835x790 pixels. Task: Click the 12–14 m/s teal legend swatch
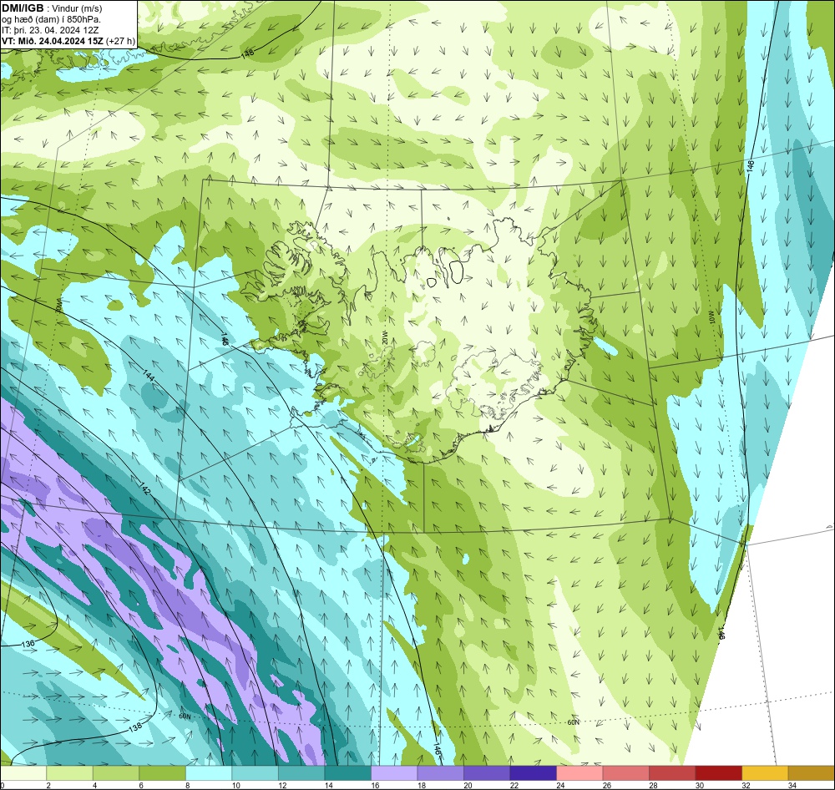click(x=301, y=773)
